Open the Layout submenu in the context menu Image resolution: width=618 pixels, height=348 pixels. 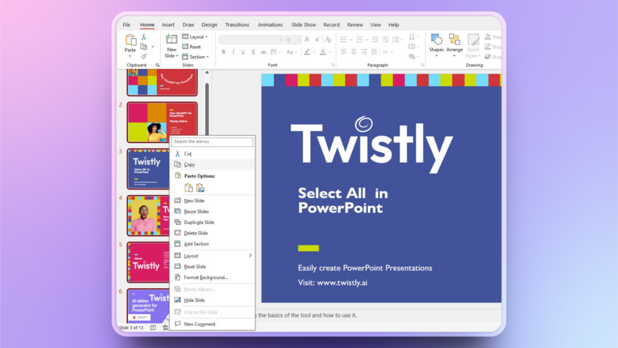pyautogui.click(x=212, y=256)
